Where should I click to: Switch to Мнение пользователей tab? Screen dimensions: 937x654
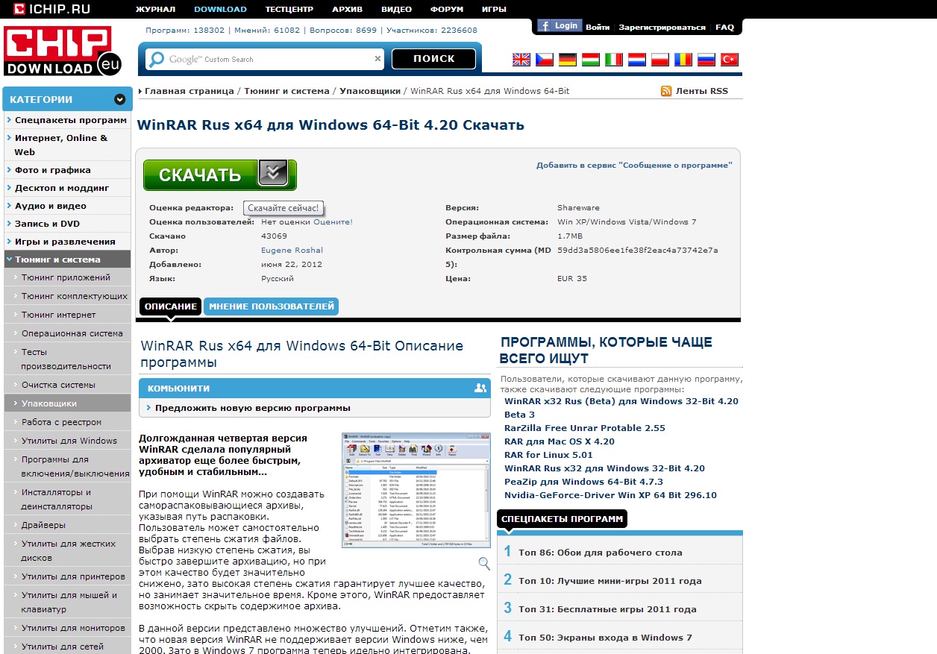[271, 306]
